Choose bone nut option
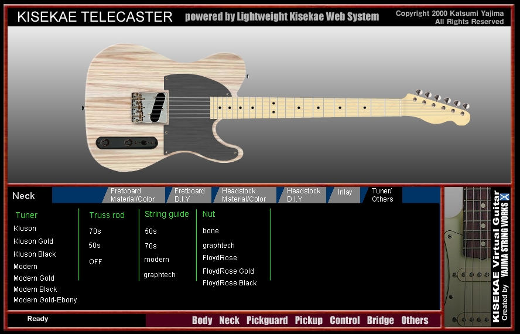 click(x=211, y=231)
